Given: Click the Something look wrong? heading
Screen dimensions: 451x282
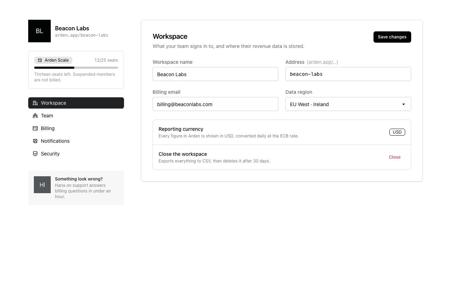Looking at the screenshot, I should [x=79, y=179].
